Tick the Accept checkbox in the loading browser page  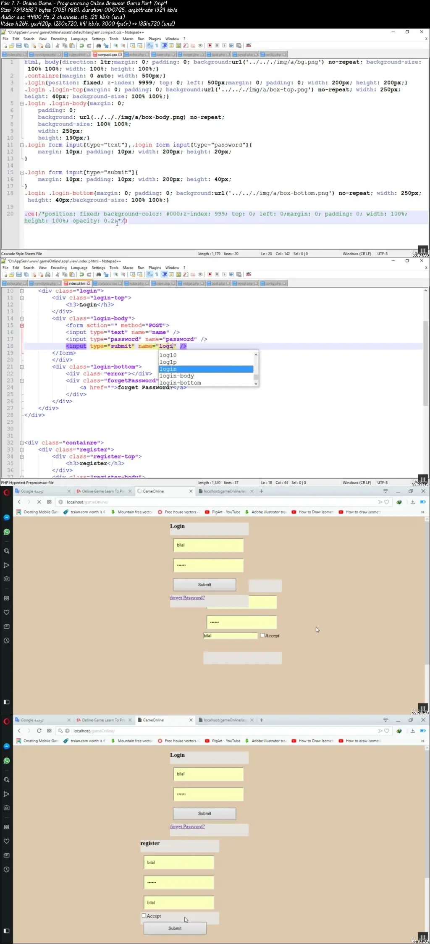[x=262, y=635]
